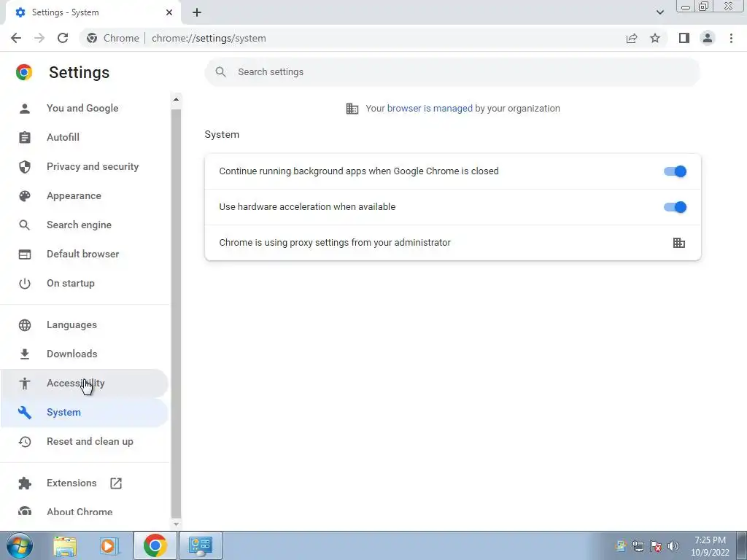Click the sidebar scroll up arrow
This screenshot has width=747, height=560.
(x=176, y=99)
